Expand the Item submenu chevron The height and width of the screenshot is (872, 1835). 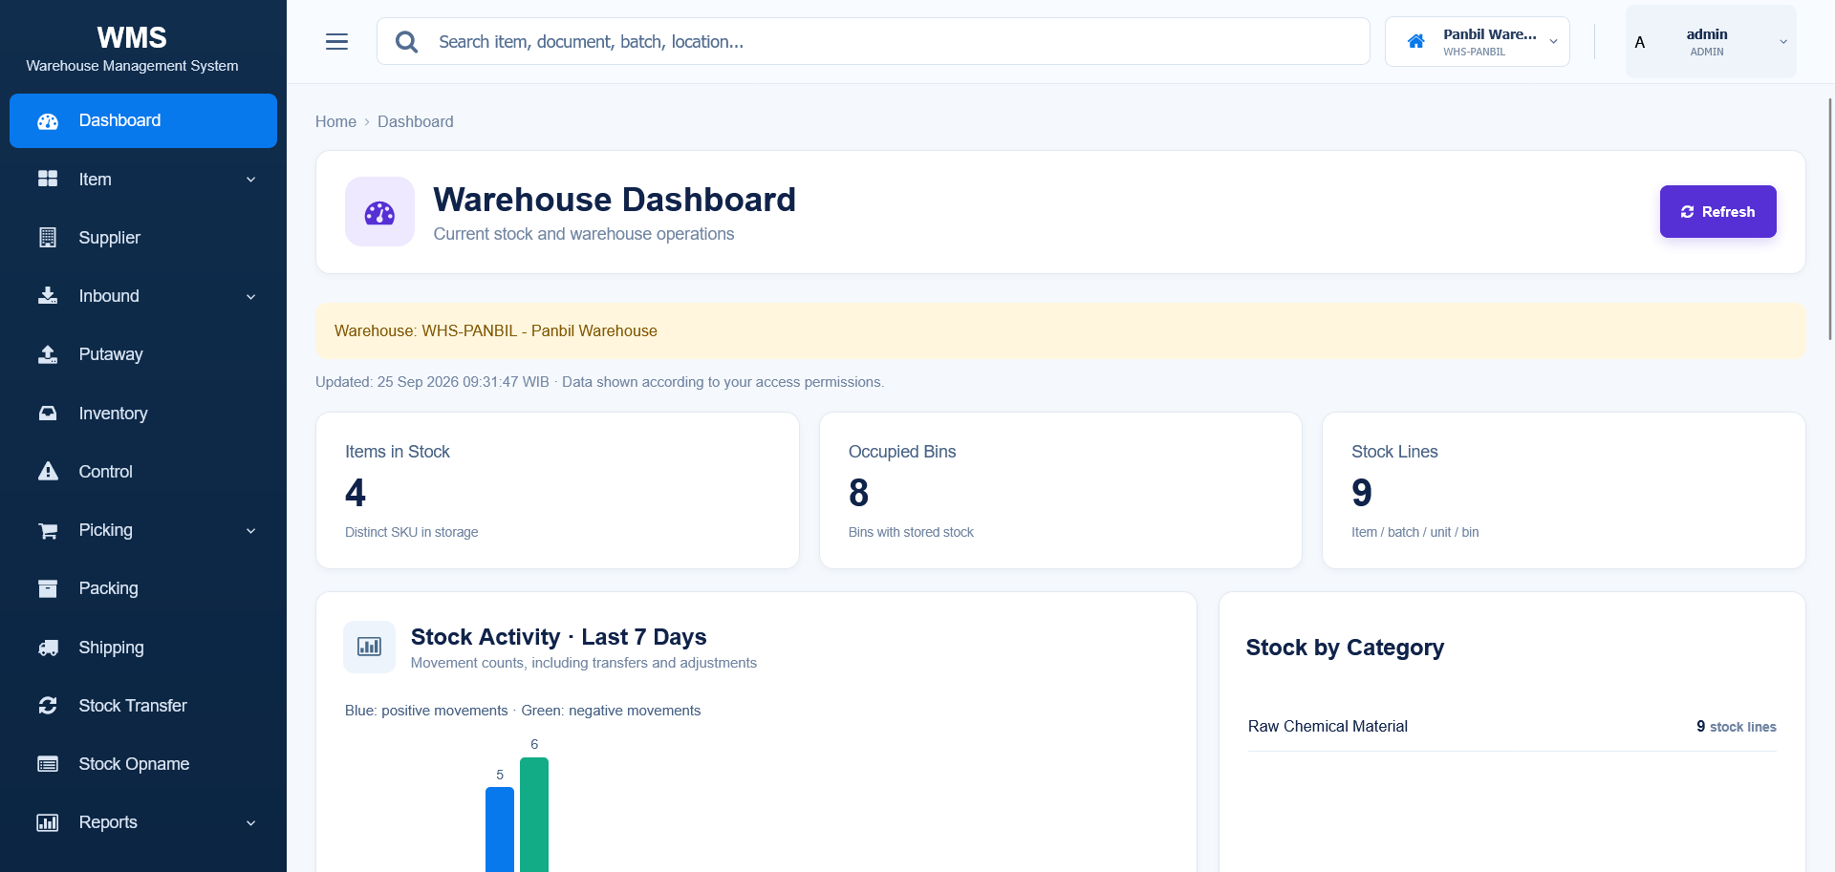tap(251, 180)
